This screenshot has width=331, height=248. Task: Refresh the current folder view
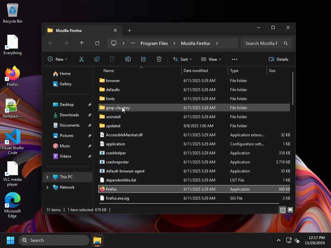click(97, 43)
